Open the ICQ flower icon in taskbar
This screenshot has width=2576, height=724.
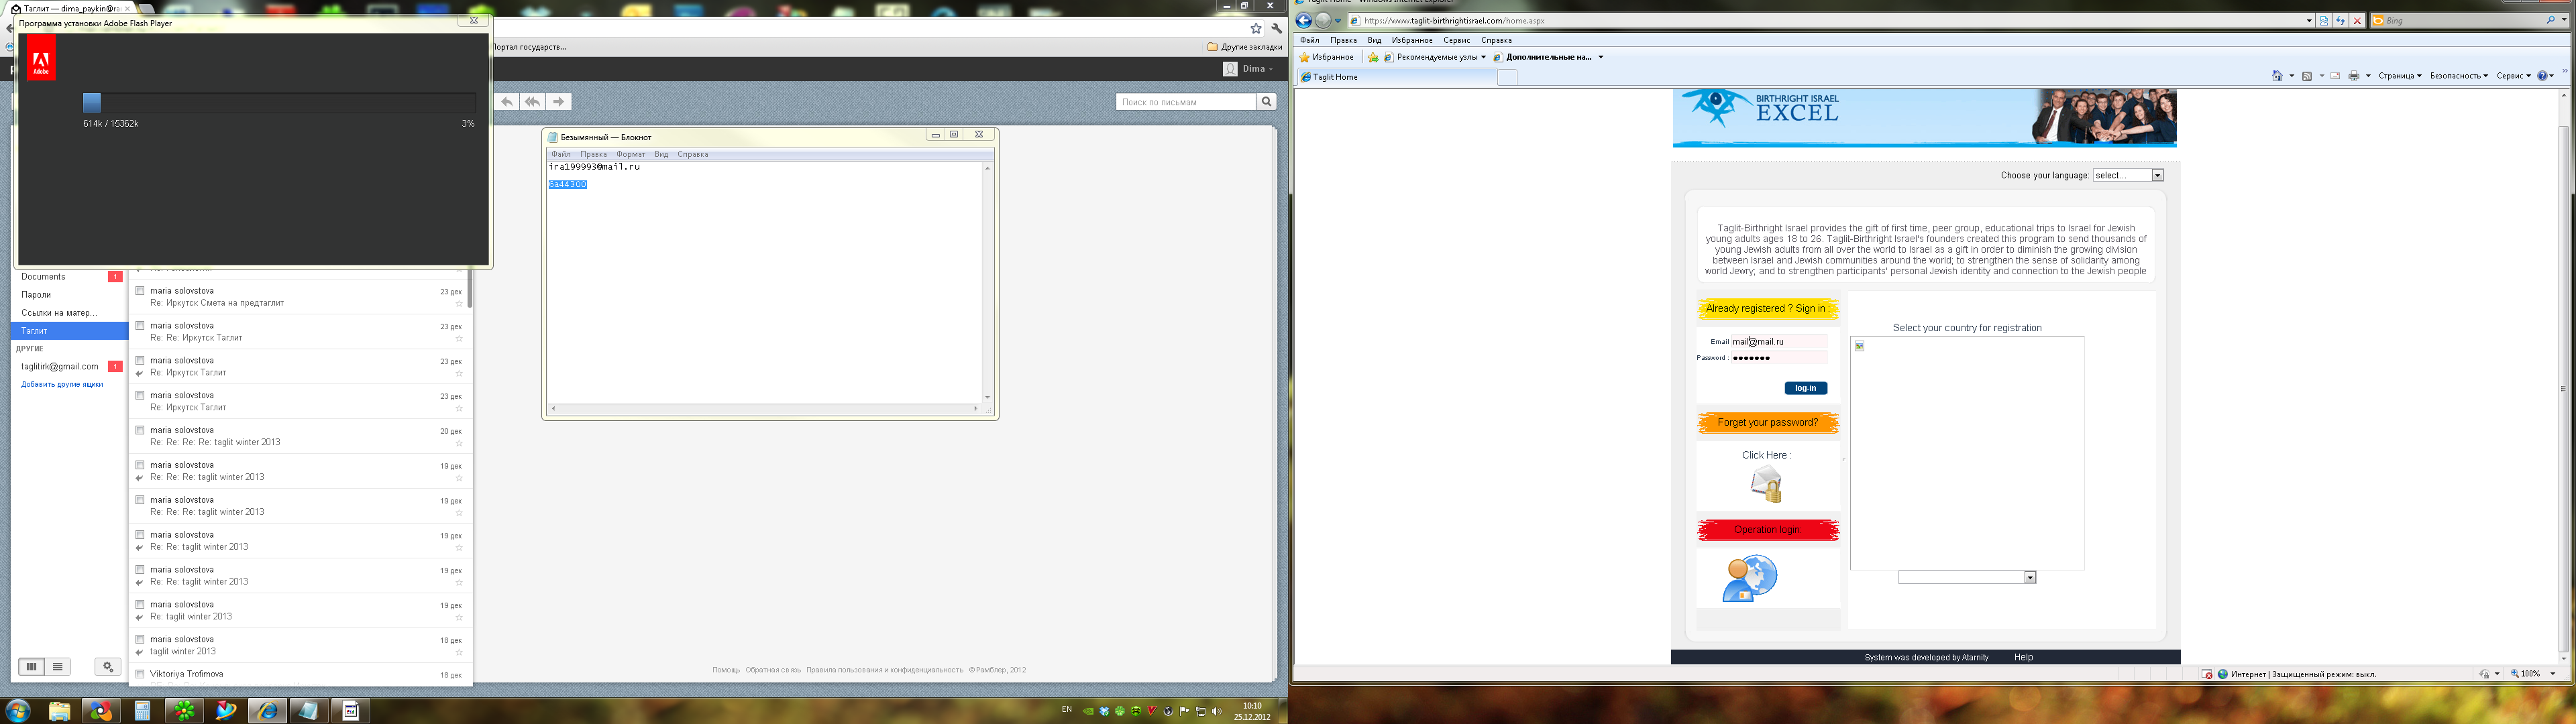pyautogui.click(x=184, y=711)
